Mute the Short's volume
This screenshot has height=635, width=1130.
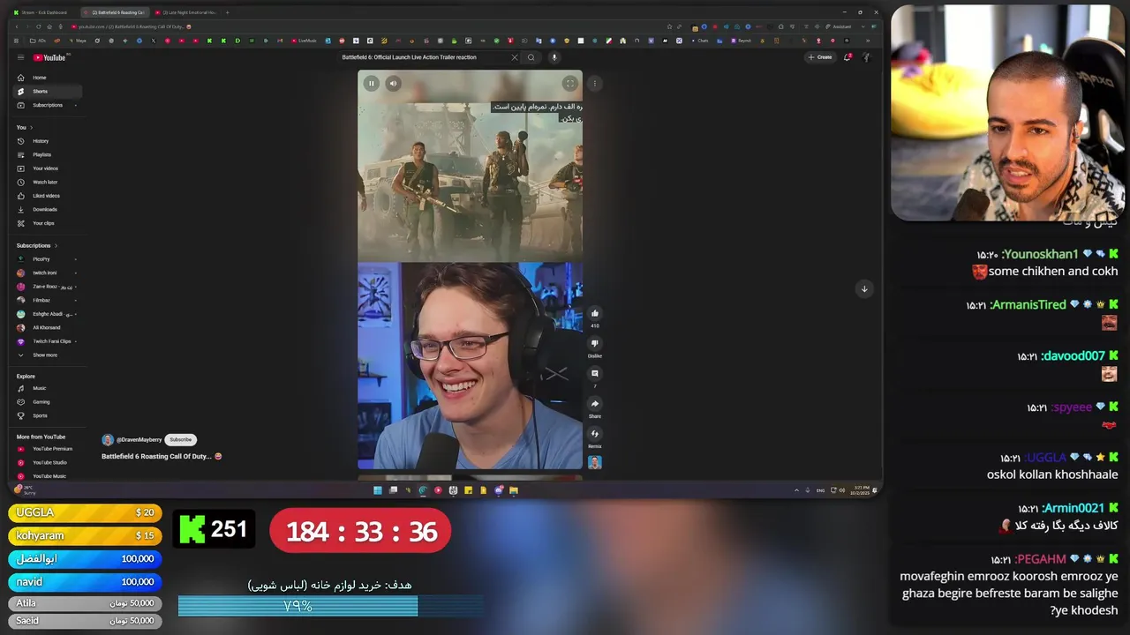394,84
